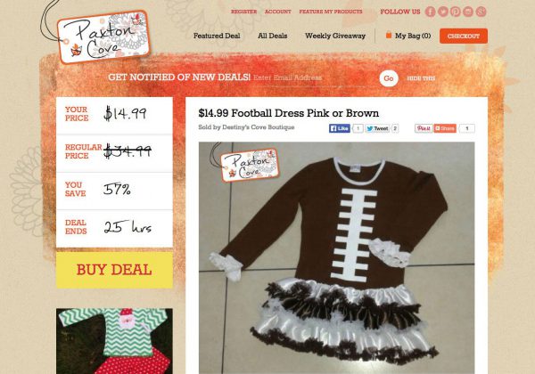This screenshot has height=374, width=535.
Task: Click the orange Share button
Action: [445, 128]
